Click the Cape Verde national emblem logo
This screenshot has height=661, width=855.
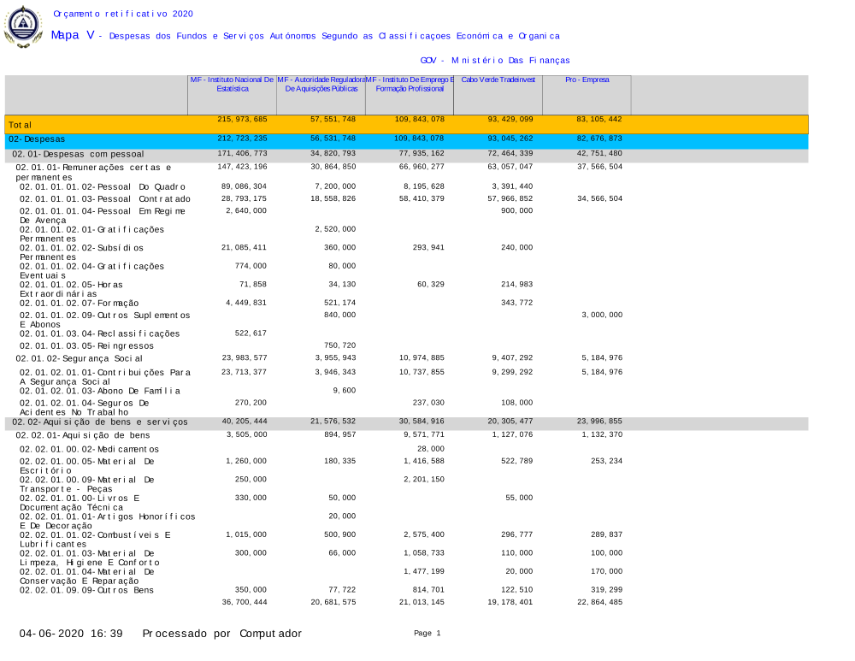23,27
